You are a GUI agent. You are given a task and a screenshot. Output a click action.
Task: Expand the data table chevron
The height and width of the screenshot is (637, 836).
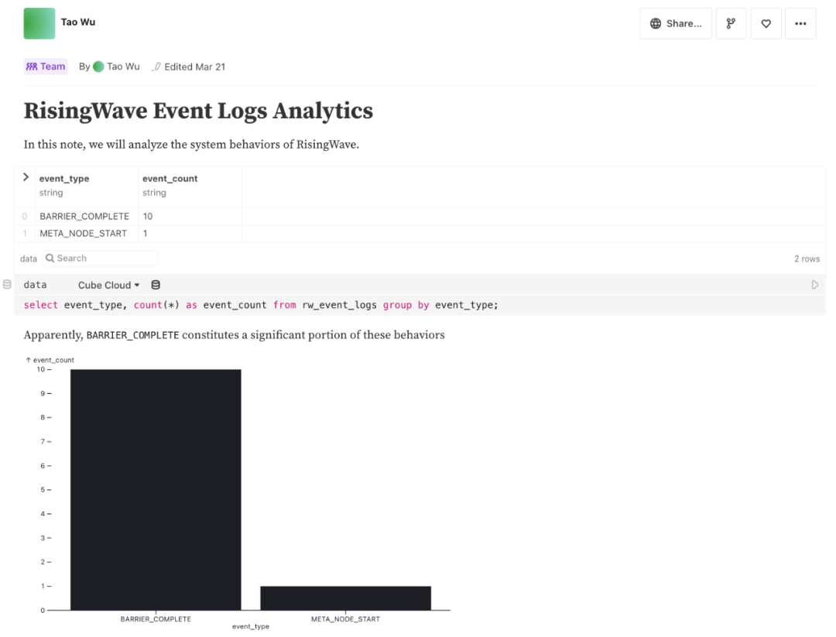26,177
